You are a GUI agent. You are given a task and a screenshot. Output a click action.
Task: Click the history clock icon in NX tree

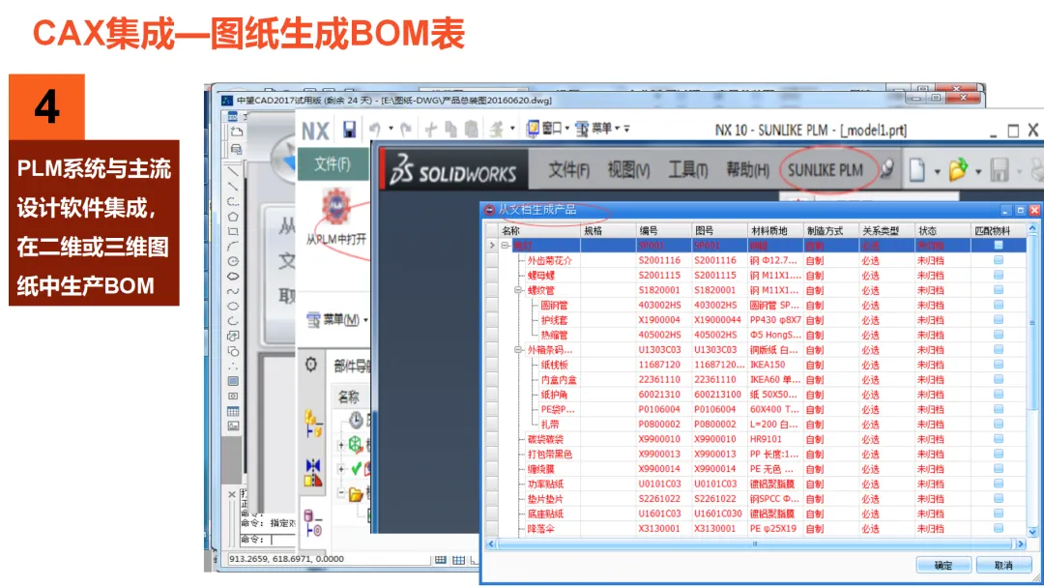click(356, 420)
